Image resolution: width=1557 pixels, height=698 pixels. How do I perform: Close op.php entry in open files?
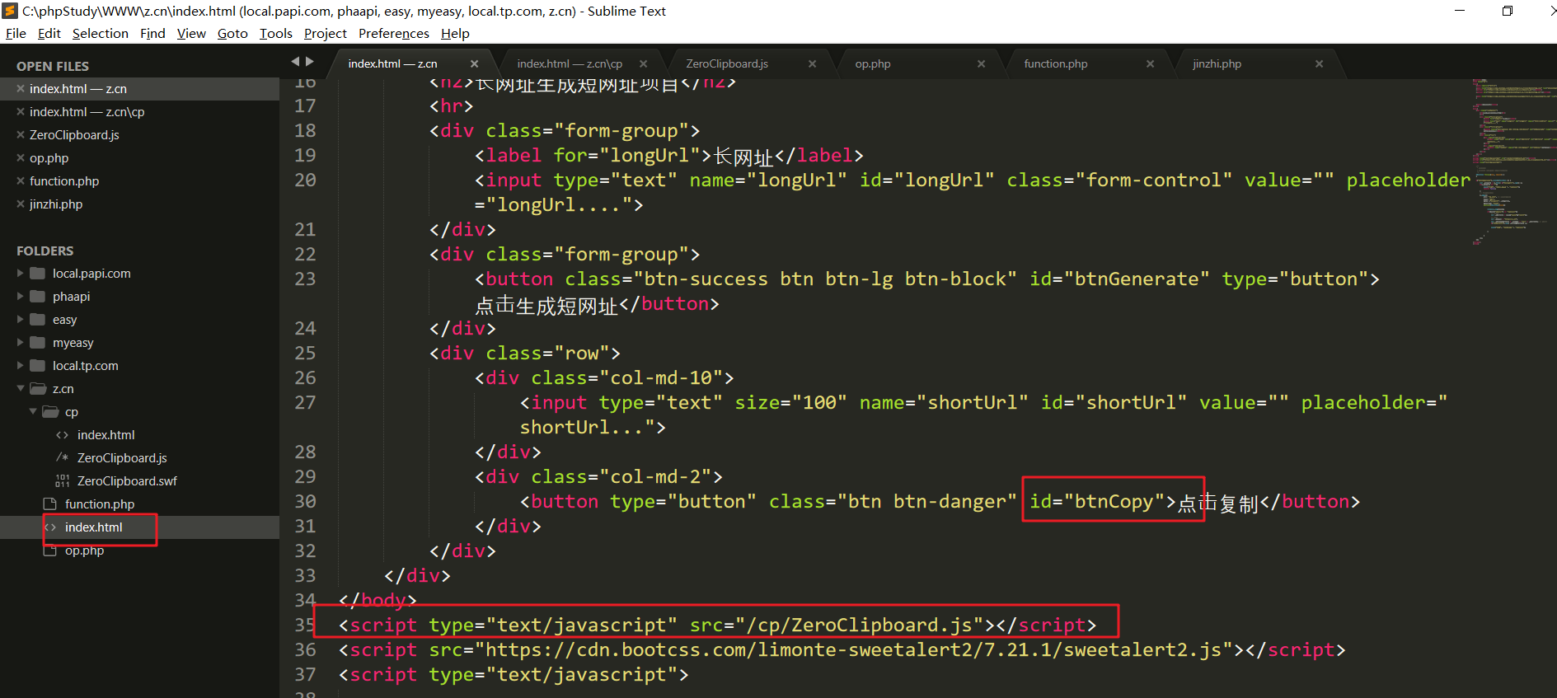20,158
